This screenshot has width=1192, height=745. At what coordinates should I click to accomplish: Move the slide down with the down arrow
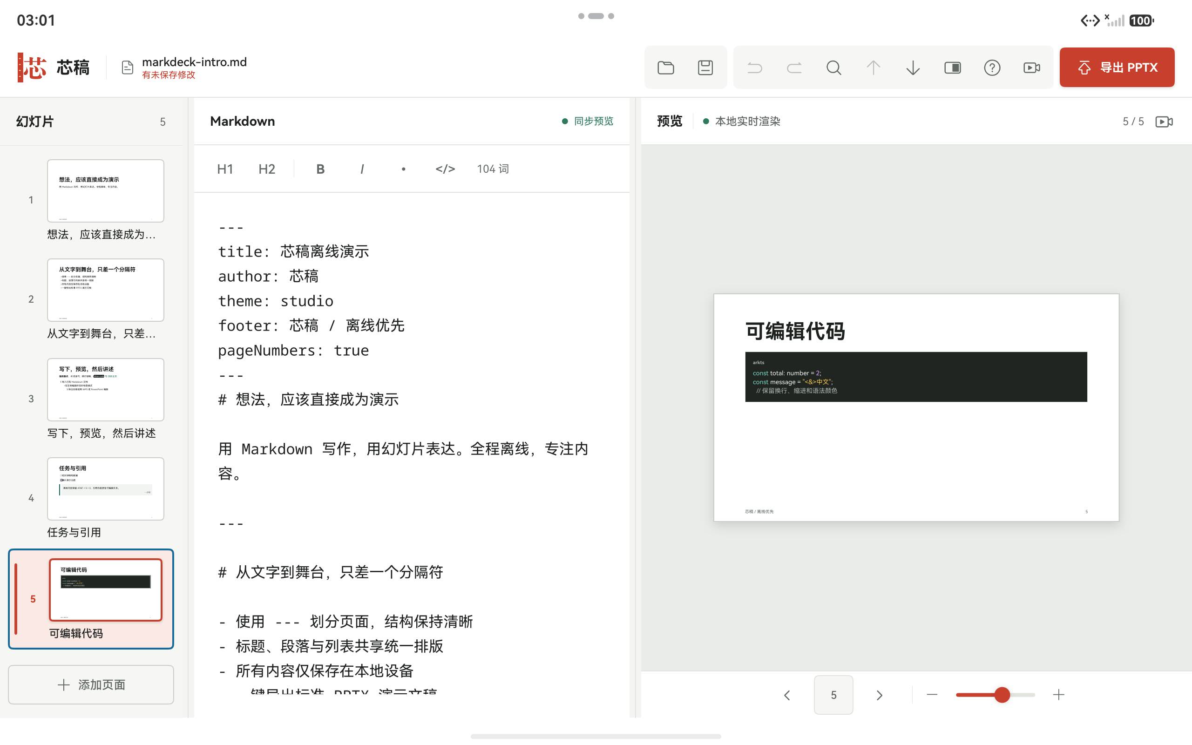coord(913,68)
